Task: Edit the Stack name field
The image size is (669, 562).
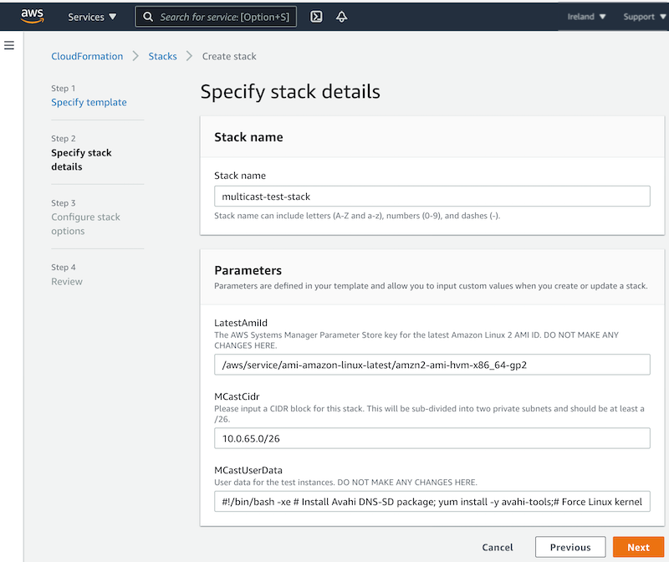Action: pos(432,196)
